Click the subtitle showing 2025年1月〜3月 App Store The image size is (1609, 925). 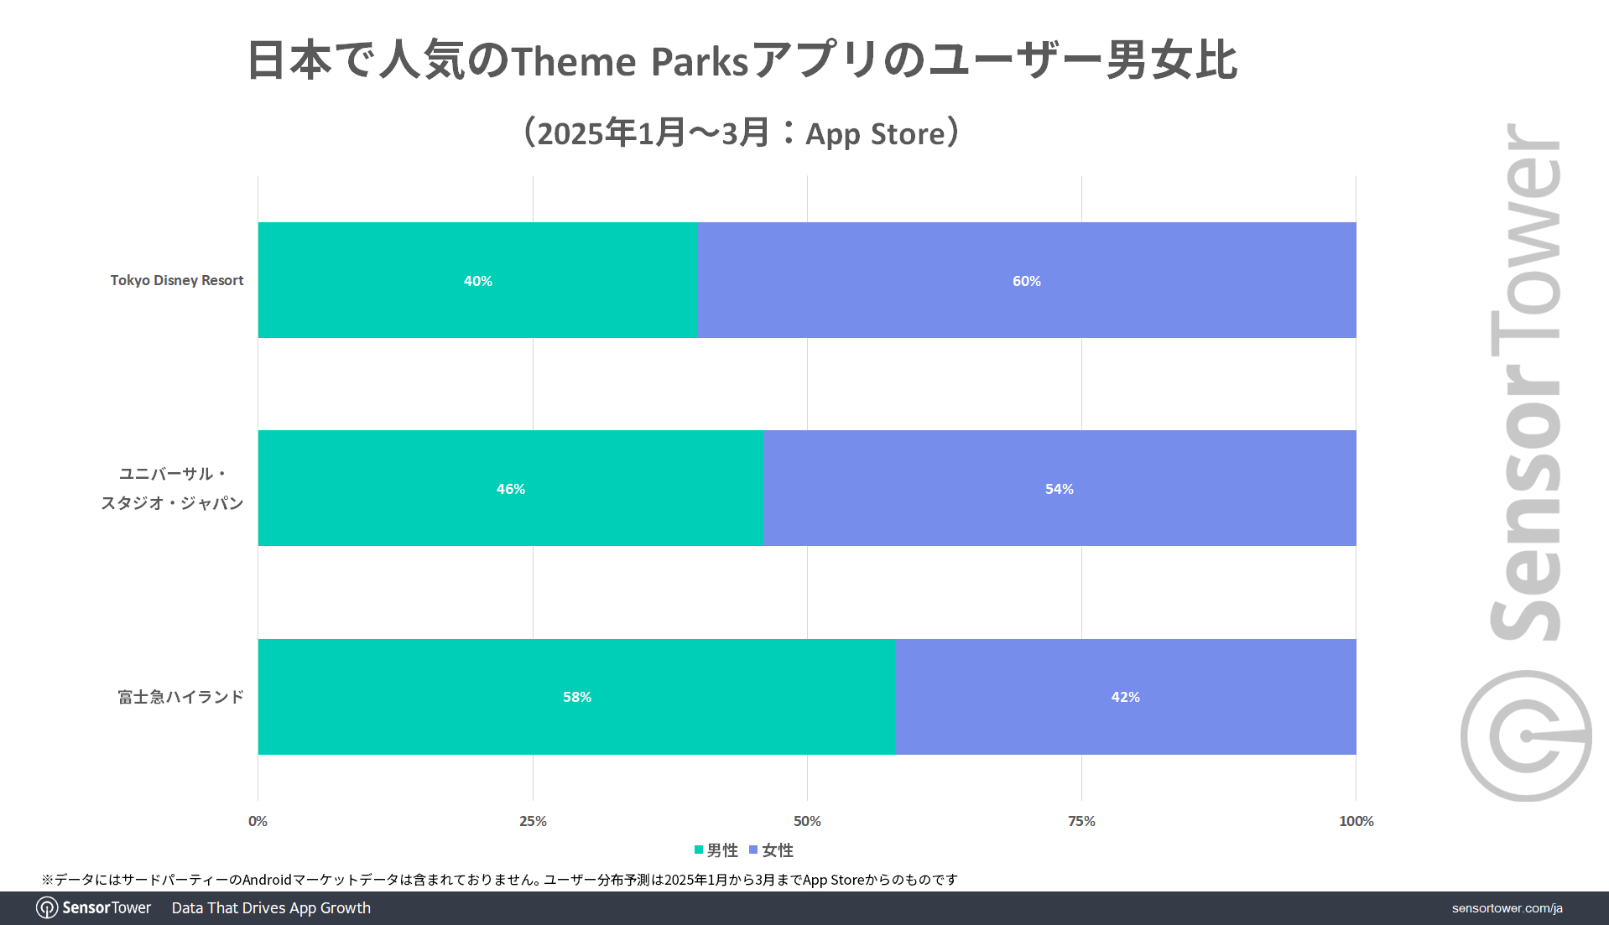pos(742,133)
